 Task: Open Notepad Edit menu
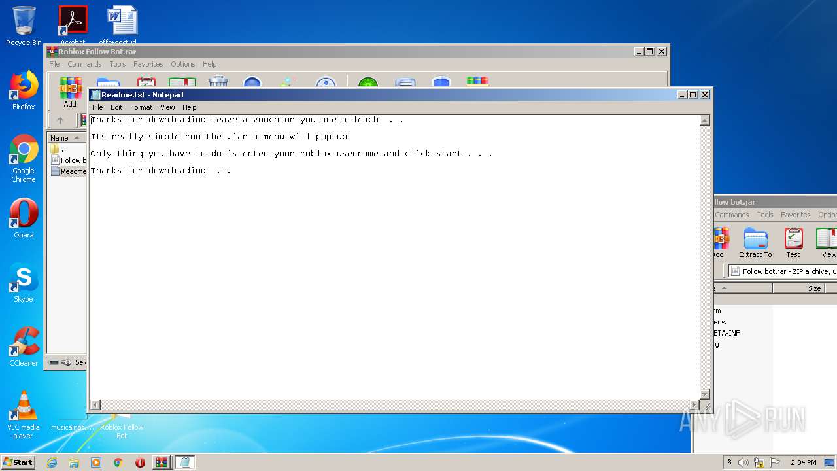tap(116, 107)
